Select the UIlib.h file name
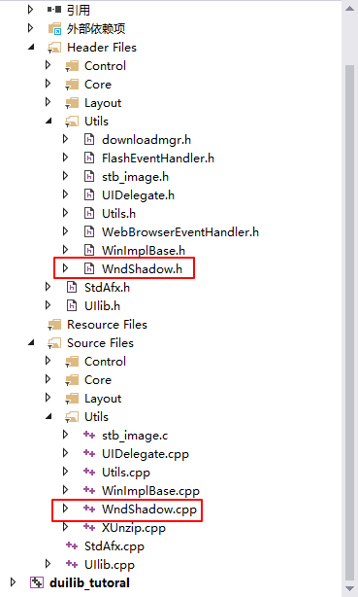Viewport: 358px width, 597px height. (x=102, y=305)
